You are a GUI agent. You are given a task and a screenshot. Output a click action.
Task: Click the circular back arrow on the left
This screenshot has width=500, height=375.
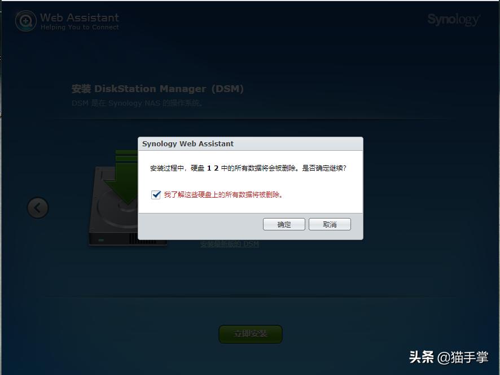click(x=37, y=208)
